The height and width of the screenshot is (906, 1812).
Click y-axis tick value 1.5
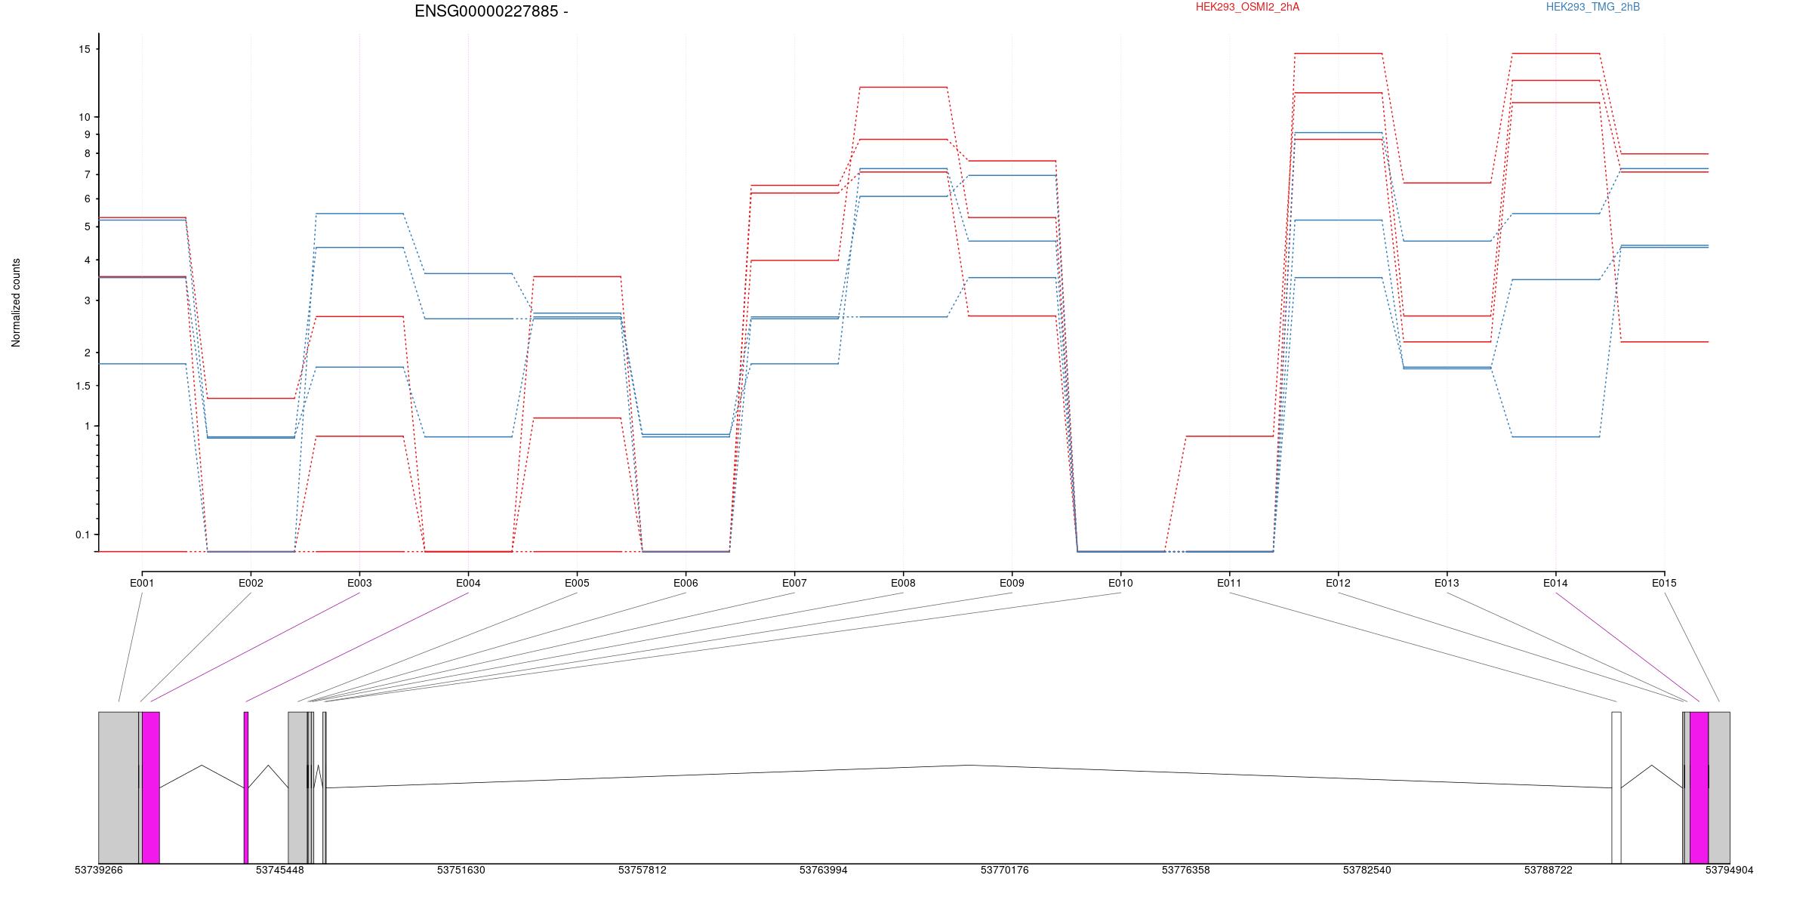[82, 386]
